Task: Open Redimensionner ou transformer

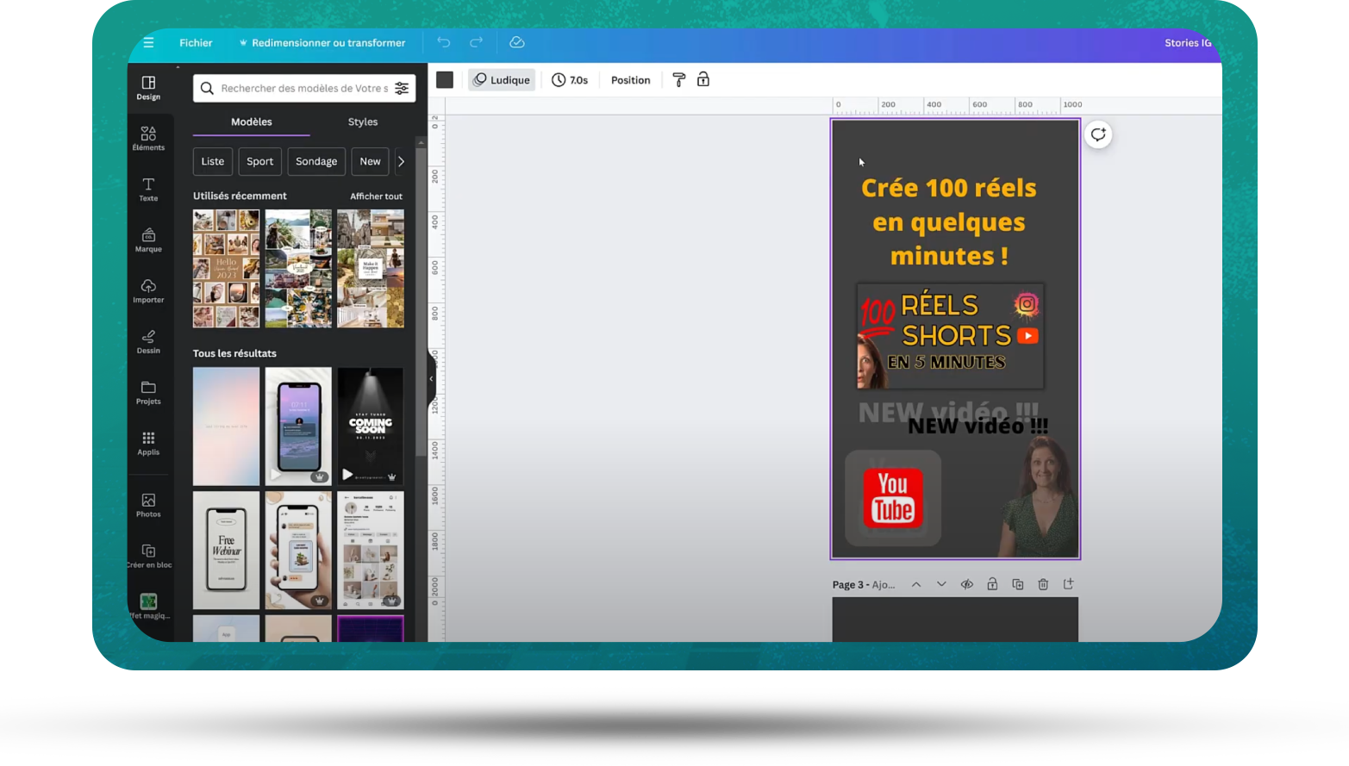Action: pyautogui.click(x=322, y=42)
